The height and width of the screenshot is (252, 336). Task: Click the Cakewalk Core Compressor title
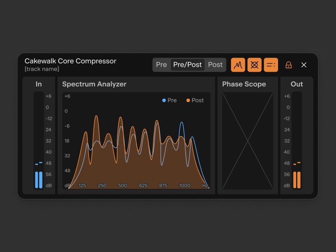pyautogui.click(x=70, y=61)
